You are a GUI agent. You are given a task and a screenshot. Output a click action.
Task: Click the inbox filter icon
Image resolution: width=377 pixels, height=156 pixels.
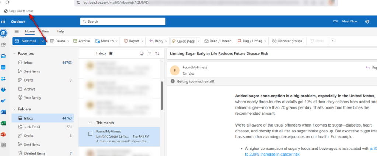[149, 53]
